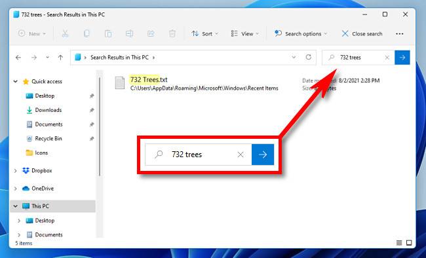Click the pin icon beside Quick access Documents
Image resolution: width=426 pixels, height=258 pixels.
coord(92,124)
